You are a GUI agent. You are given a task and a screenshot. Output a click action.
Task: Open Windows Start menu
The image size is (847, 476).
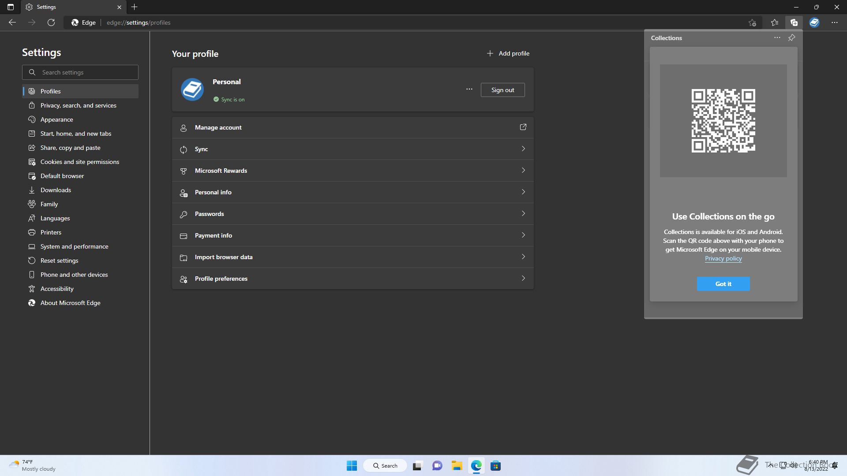tap(352, 465)
